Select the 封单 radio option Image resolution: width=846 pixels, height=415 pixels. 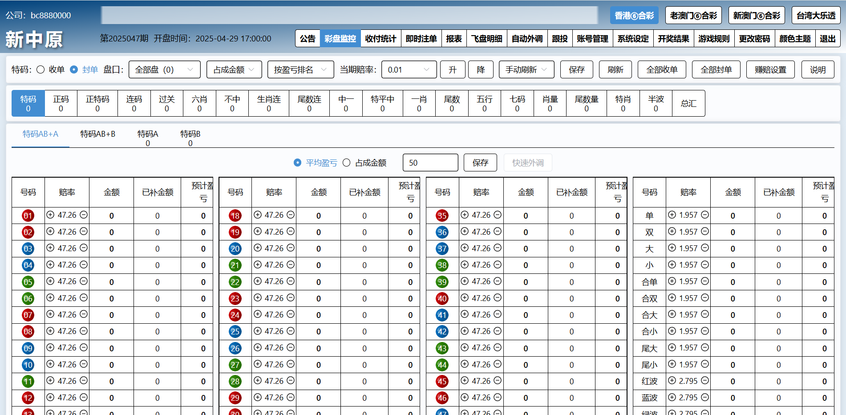pyautogui.click(x=74, y=69)
